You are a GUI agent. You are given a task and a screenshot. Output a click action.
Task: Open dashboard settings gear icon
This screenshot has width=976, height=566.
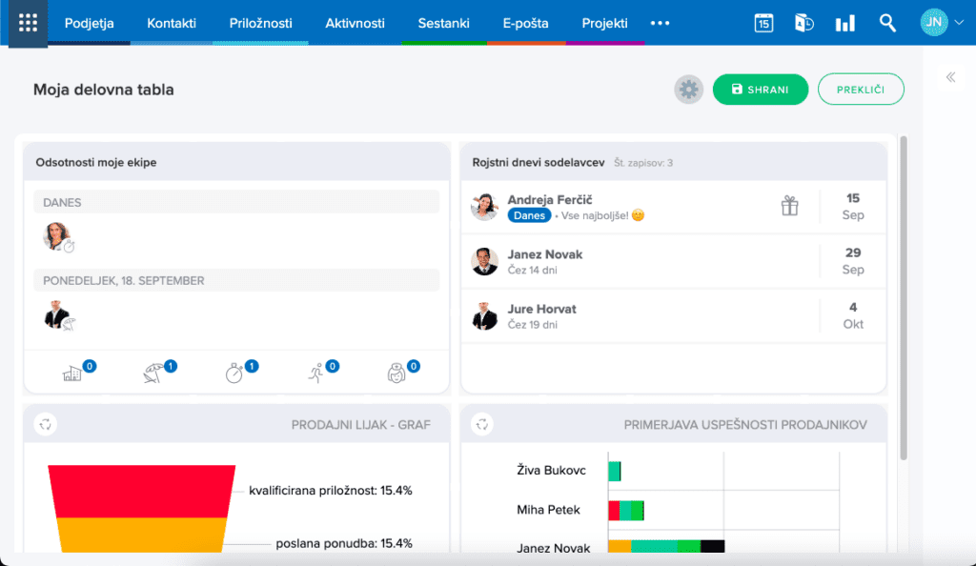[x=688, y=90]
